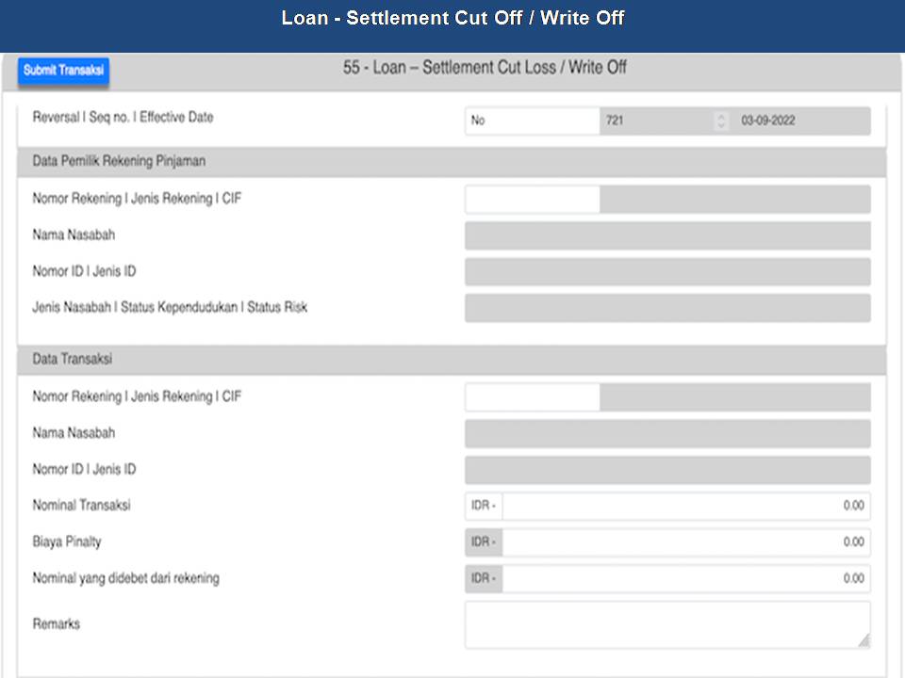905x678 pixels.
Task: Click Nomor ID field in Data Pemilik section
Action: [x=667, y=272]
